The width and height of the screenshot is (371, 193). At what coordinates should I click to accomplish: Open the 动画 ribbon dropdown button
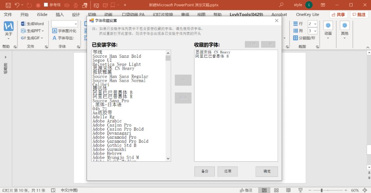(328, 30)
